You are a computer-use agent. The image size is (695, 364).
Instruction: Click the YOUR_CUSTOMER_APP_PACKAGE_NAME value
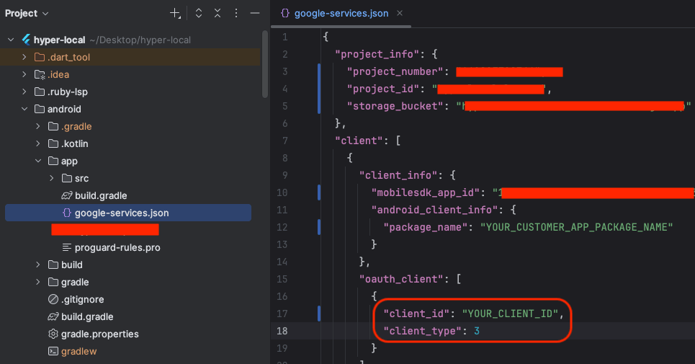click(577, 227)
